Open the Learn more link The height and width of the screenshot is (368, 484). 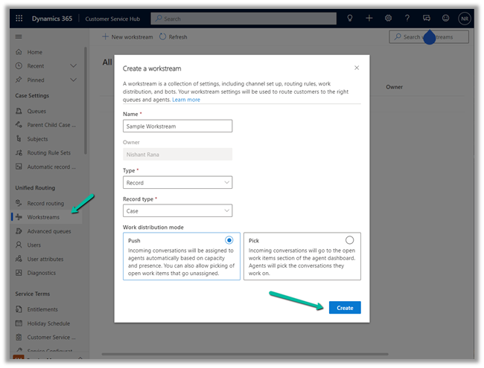click(x=186, y=100)
